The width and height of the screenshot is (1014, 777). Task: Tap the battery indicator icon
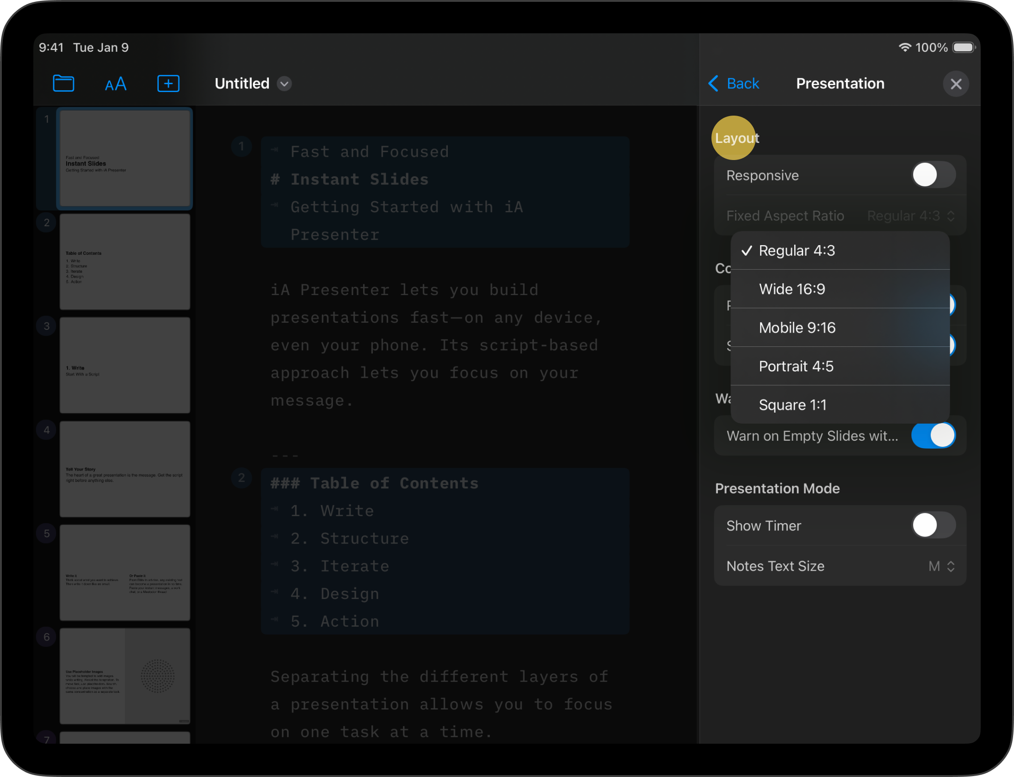pos(964,48)
